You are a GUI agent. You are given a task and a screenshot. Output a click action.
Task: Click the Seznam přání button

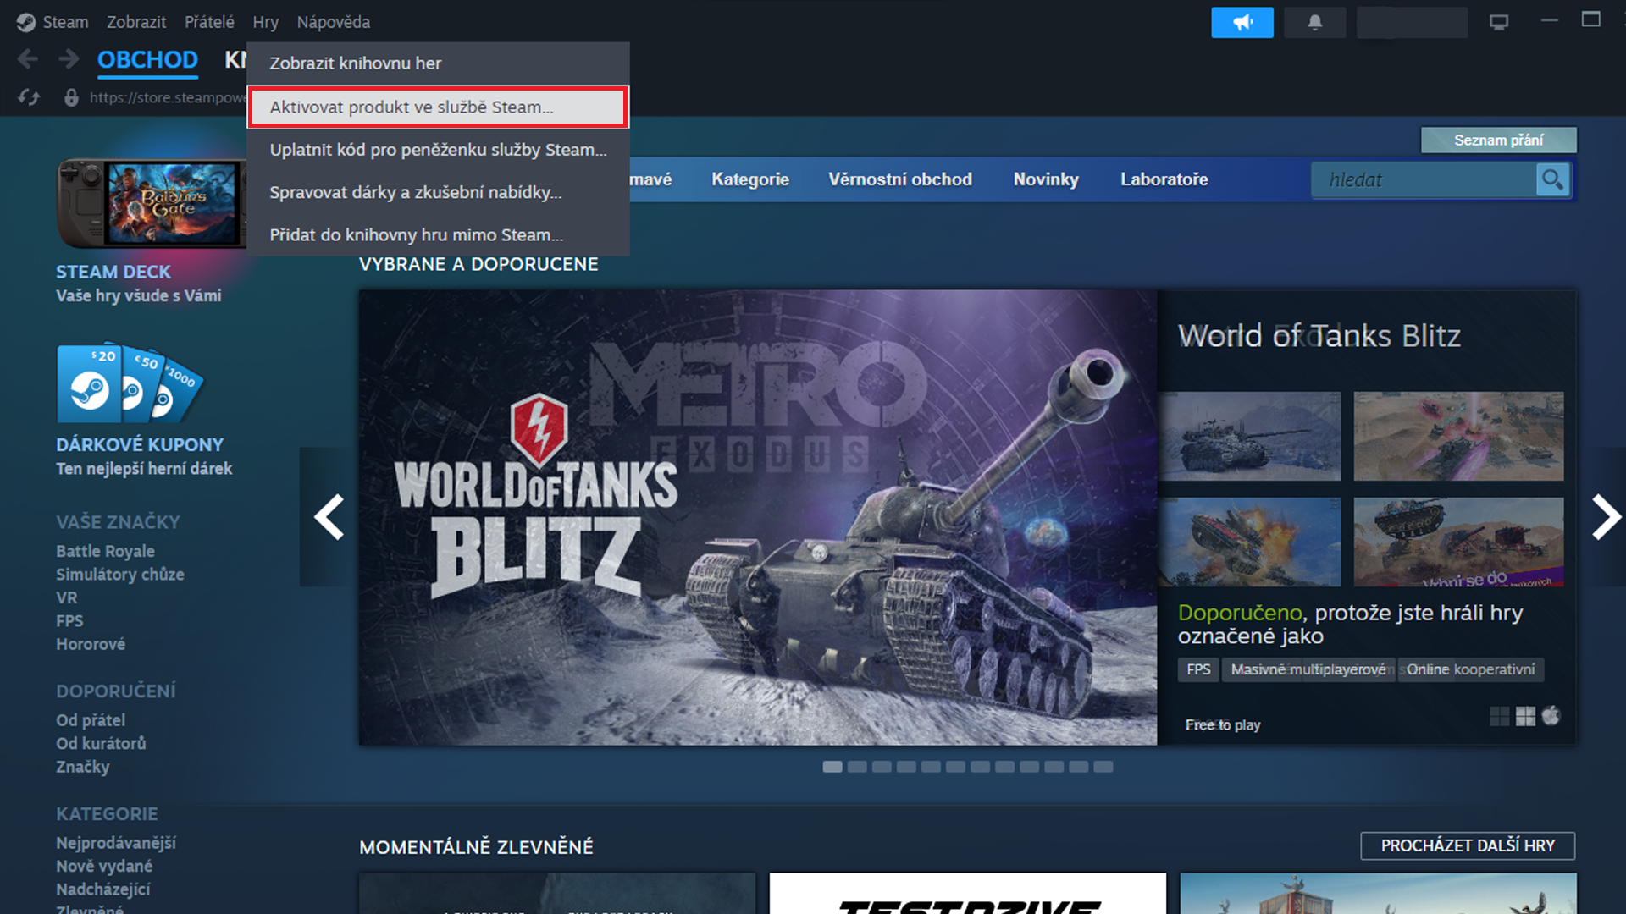1498,140
